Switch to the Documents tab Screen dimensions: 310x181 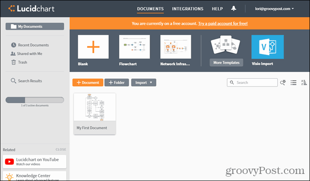click(x=150, y=9)
